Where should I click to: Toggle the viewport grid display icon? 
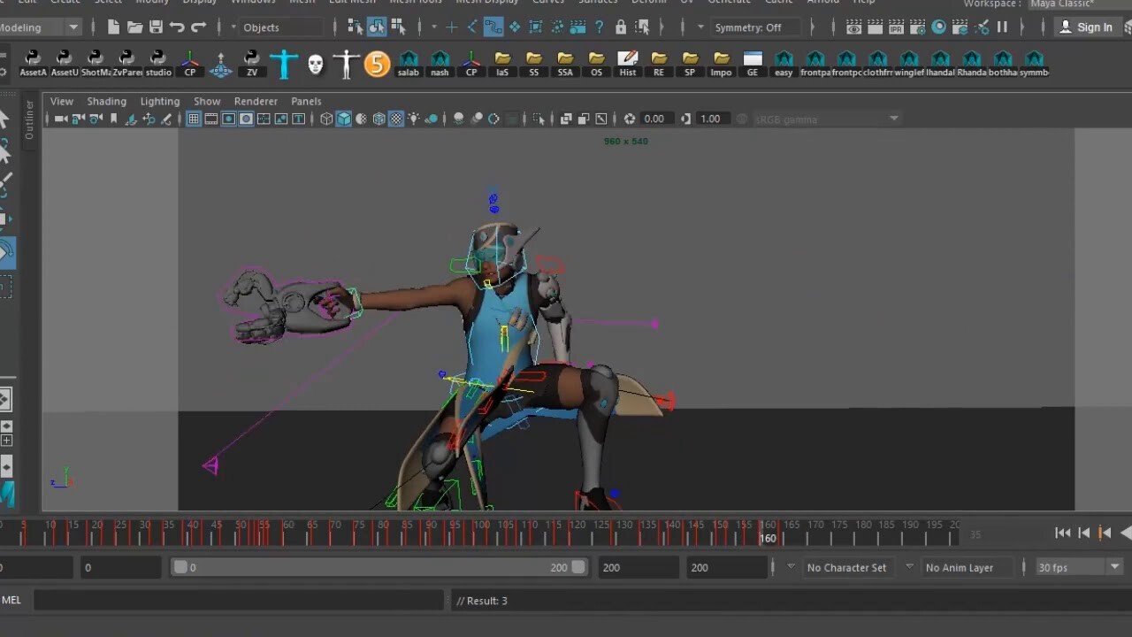click(x=193, y=119)
